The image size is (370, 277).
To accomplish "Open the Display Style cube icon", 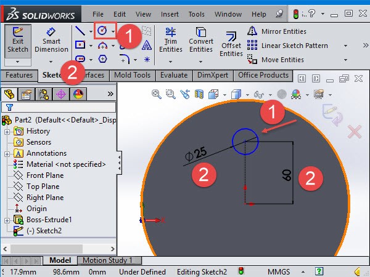I will point(236,94).
